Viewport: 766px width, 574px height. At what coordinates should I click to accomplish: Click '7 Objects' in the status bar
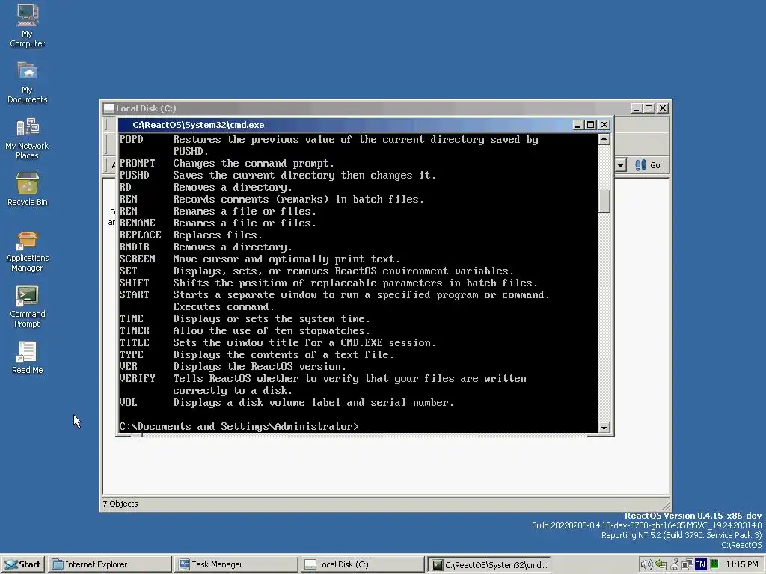coord(120,504)
